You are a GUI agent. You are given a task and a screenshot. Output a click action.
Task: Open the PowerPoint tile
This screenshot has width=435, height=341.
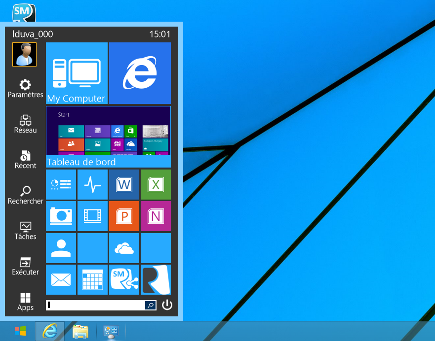coord(124,216)
